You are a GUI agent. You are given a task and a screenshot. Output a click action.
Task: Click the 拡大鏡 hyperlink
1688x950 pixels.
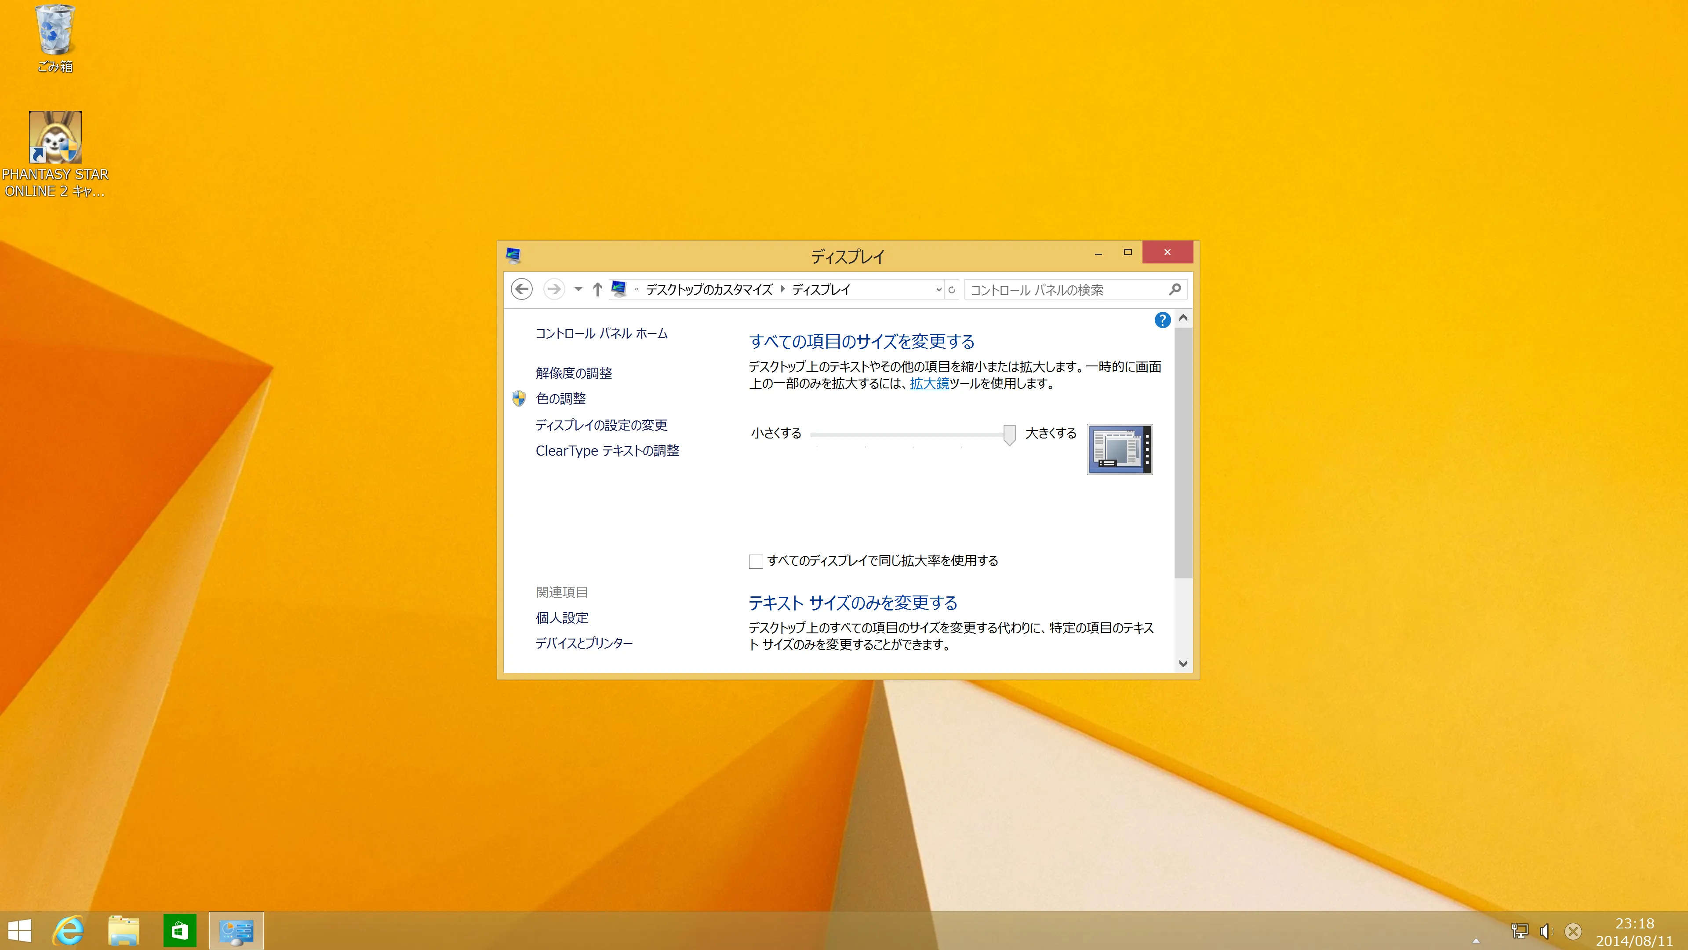click(x=929, y=384)
